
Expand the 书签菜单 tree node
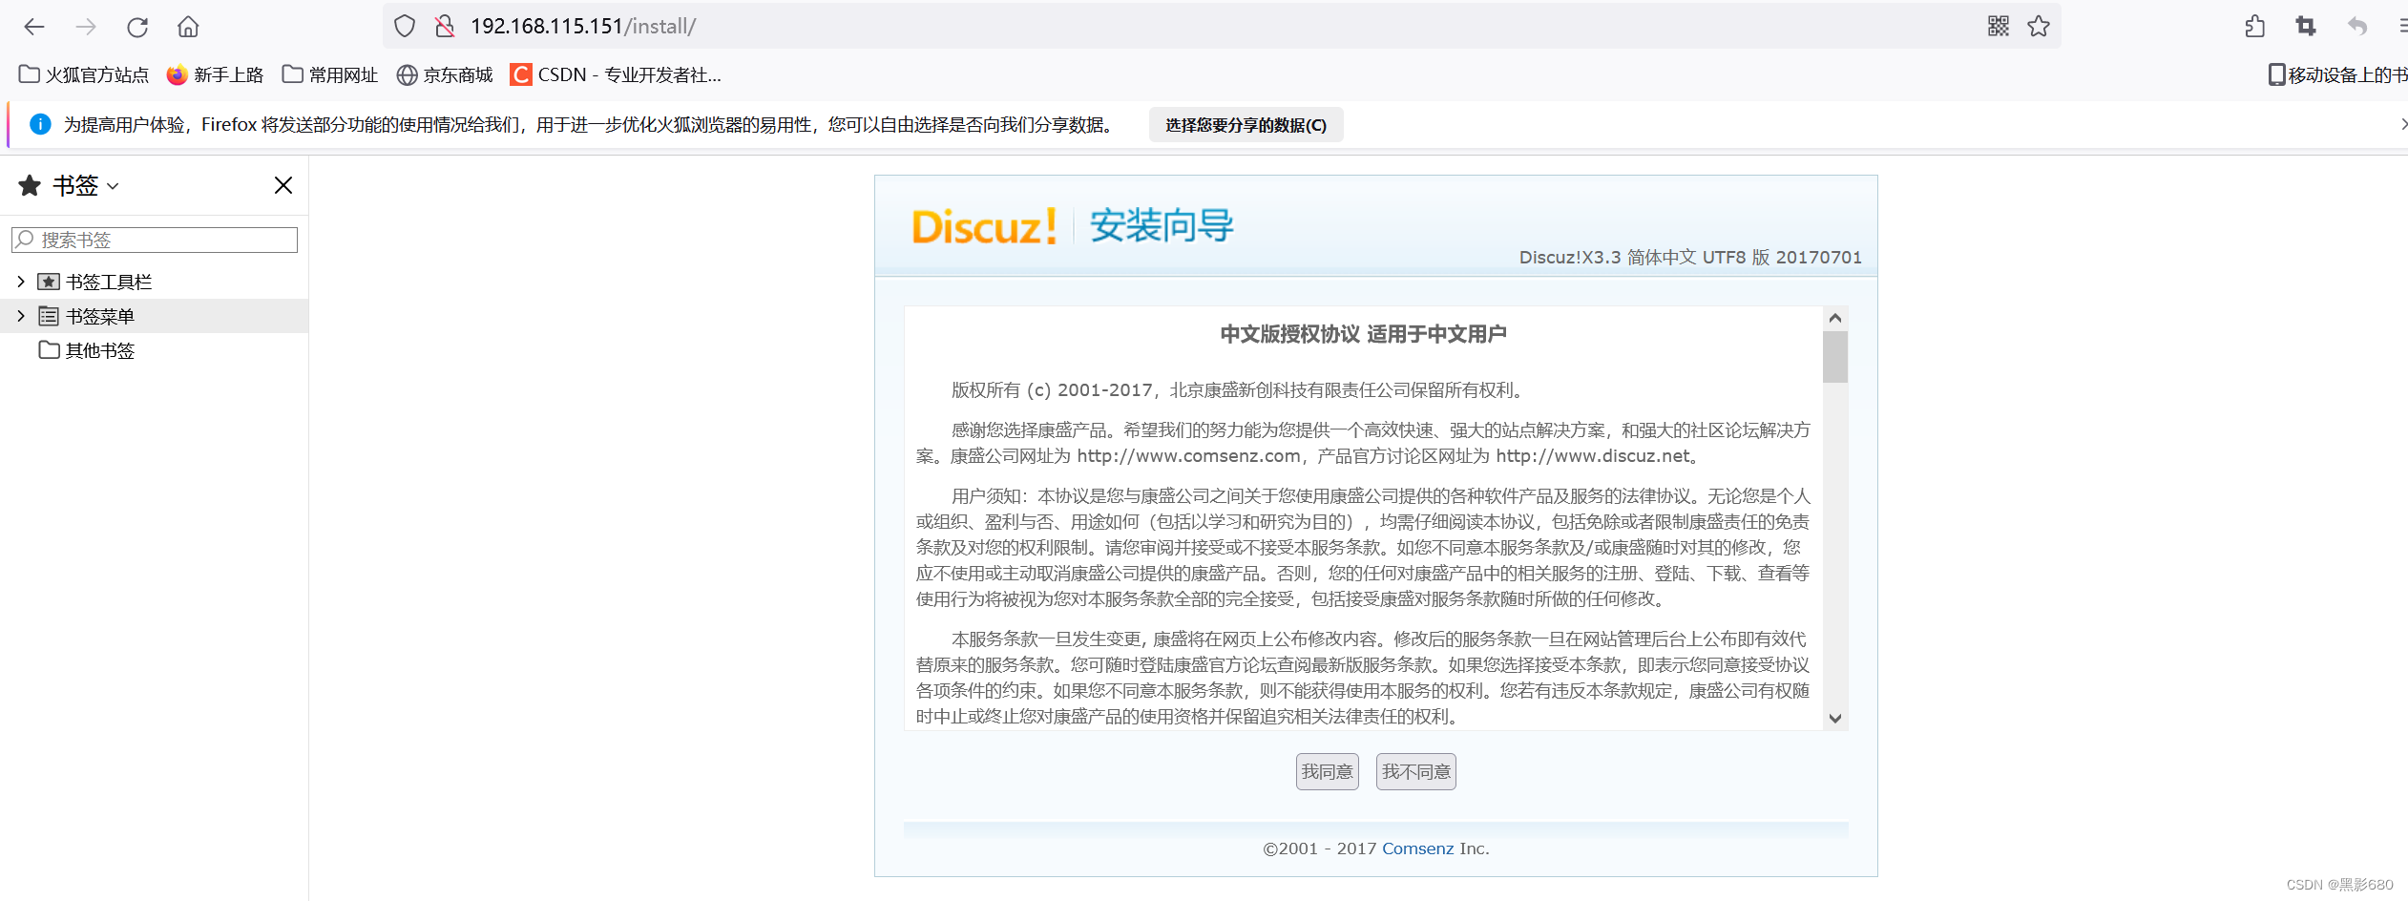click(20, 316)
